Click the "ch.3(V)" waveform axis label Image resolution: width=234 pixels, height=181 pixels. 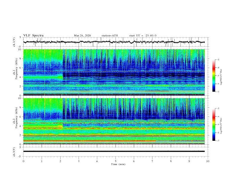pos(14,152)
